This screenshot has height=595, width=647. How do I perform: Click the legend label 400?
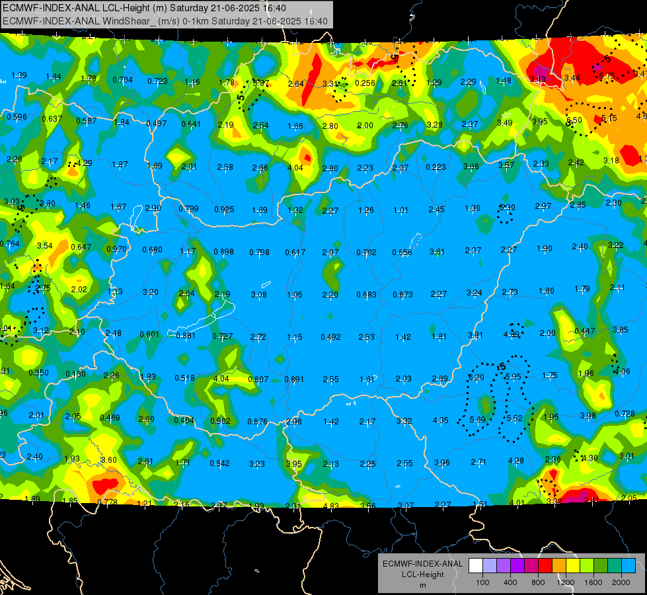pos(510,582)
